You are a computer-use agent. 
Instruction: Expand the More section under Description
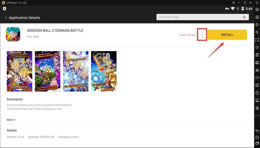11,119
